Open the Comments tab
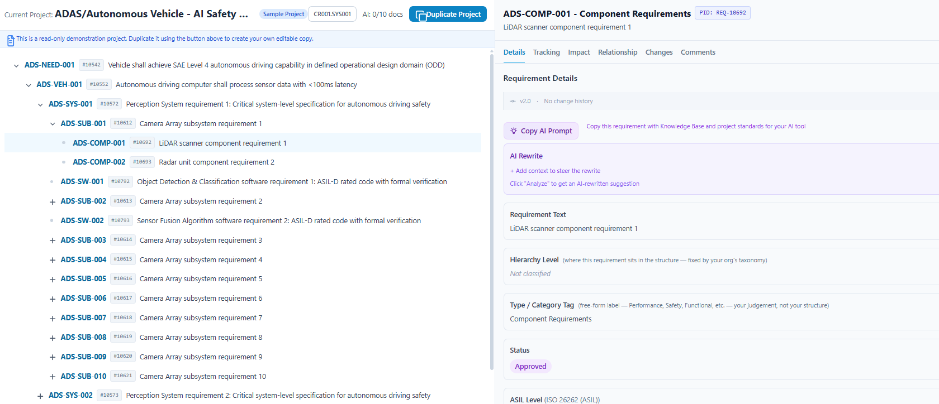The height and width of the screenshot is (404, 939). coord(698,52)
